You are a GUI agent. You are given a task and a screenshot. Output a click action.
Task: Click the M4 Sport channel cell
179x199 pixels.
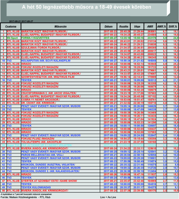pos(12,38)
